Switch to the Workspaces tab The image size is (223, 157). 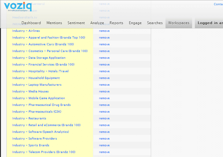point(179,23)
